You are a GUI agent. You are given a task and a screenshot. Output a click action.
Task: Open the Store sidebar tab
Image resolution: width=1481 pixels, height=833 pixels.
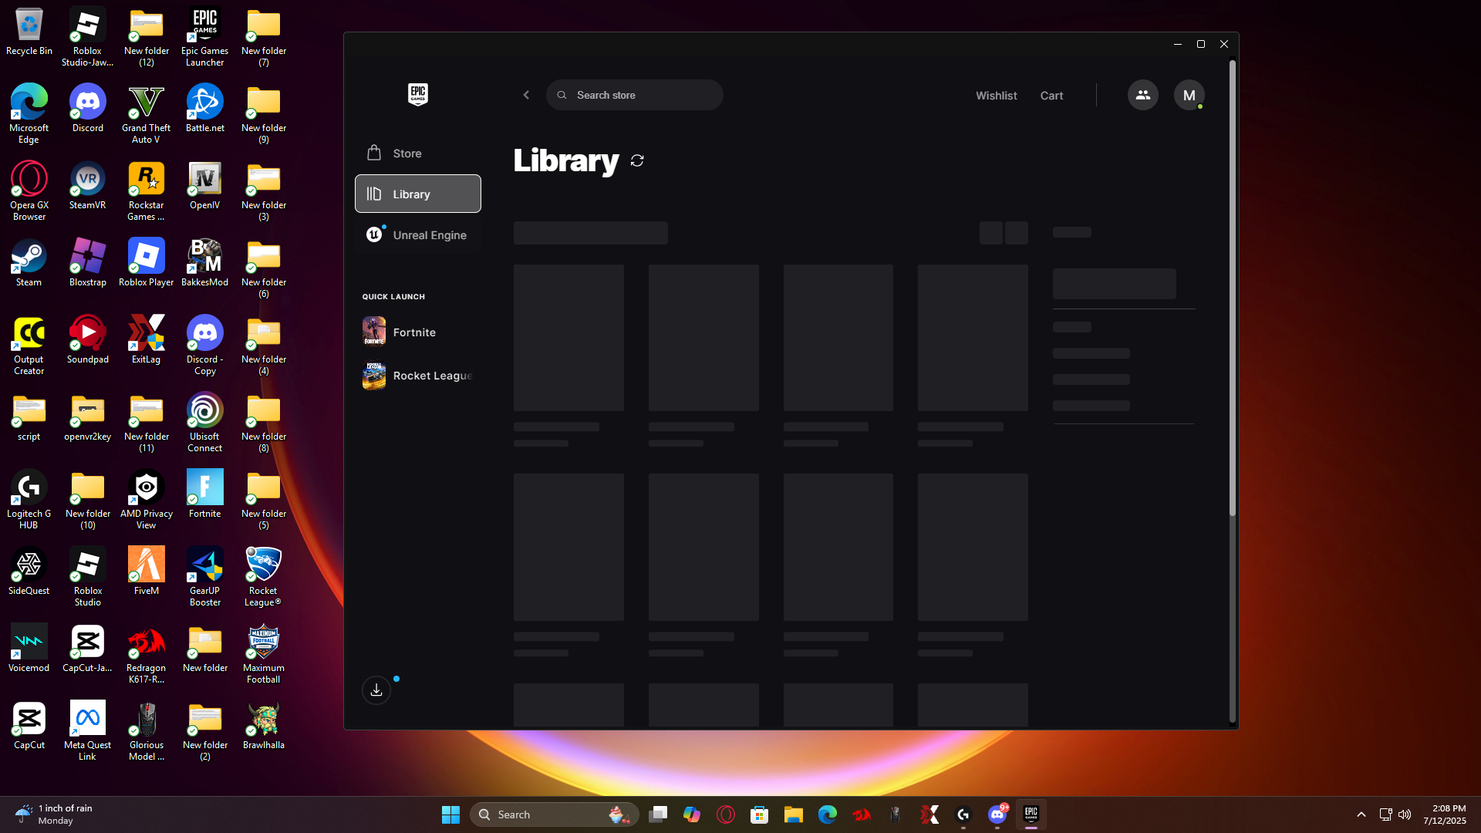tap(407, 153)
